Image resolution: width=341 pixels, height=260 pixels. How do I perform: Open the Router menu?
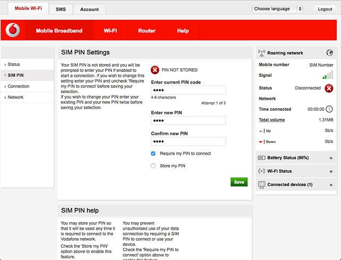pos(147,31)
